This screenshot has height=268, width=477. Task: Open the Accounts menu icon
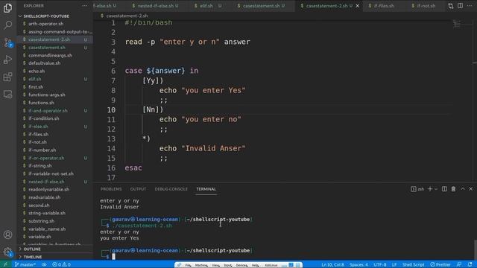click(x=8, y=234)
